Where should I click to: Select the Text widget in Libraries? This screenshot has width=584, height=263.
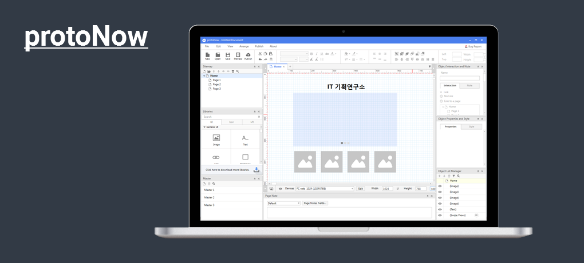point(245,140)
